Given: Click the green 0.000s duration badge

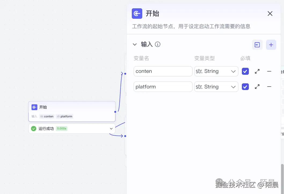Looking at the screenshot, I should point(61,128).
